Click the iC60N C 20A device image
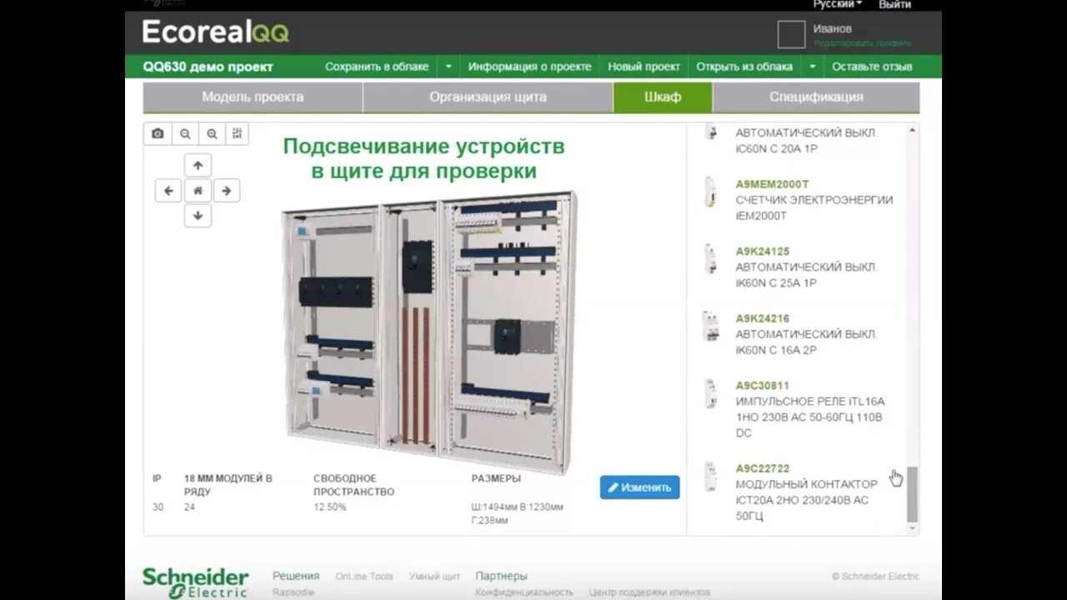 click(x=710, y=132)
